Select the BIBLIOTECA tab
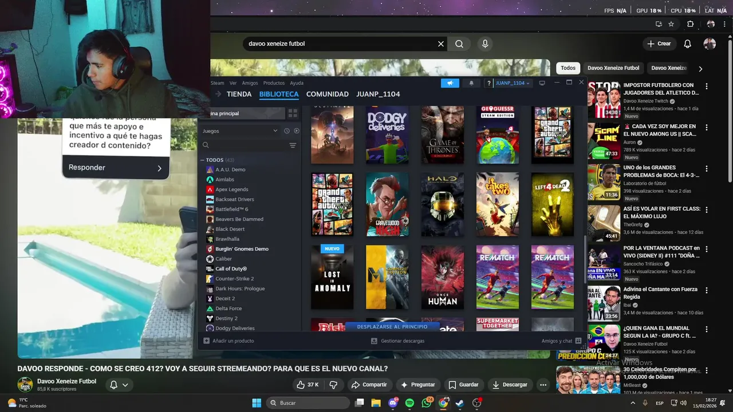 (x=279, y=94)
